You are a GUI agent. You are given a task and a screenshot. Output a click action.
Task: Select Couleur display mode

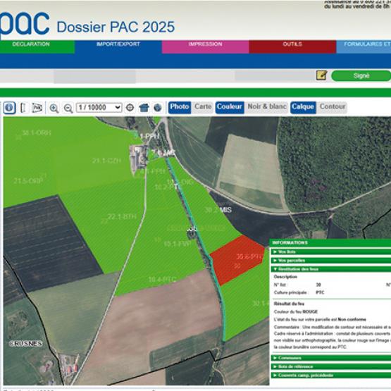(x=230, y=107)
